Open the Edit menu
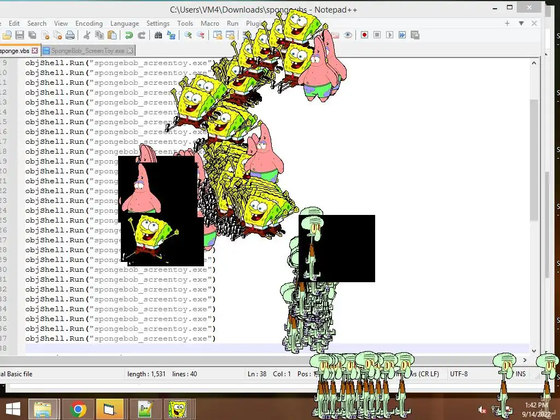Image resolution: width=560 pixels, height=420 pixels. coord(14,24)
